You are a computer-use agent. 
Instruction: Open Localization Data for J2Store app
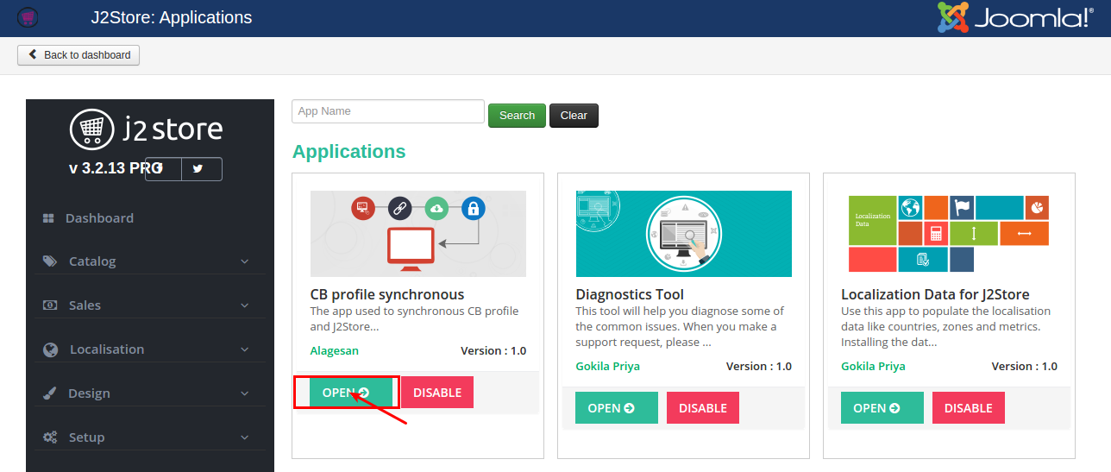pos(882,408)
